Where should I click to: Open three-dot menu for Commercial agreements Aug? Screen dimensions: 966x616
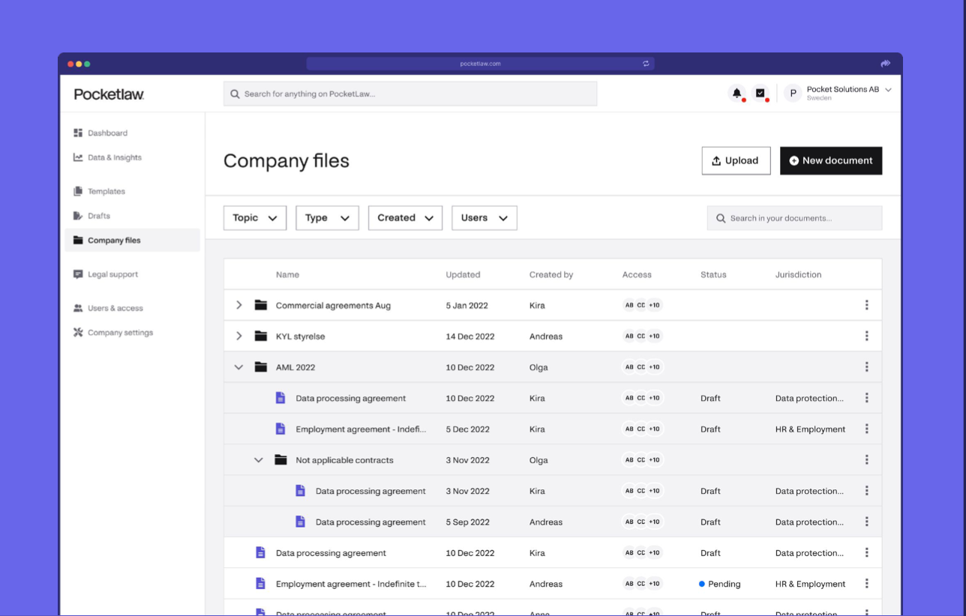[x=866, y=305]
